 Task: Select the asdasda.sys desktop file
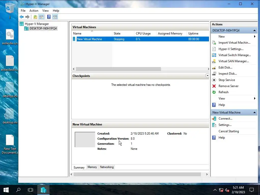point(10,37)
